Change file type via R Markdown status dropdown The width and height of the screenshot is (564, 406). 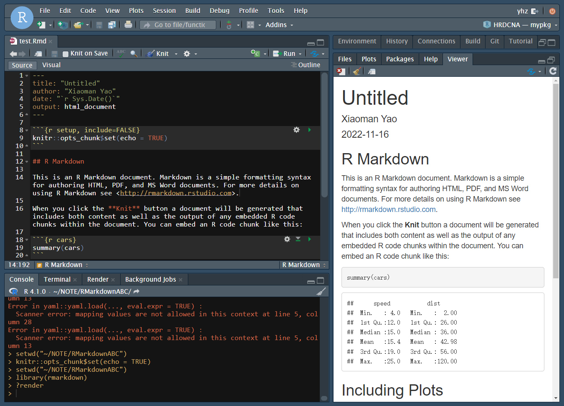pos(304,265)
